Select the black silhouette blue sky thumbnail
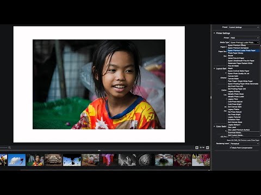Viewport: 261px width, 195px height. [x=72, y=160]
